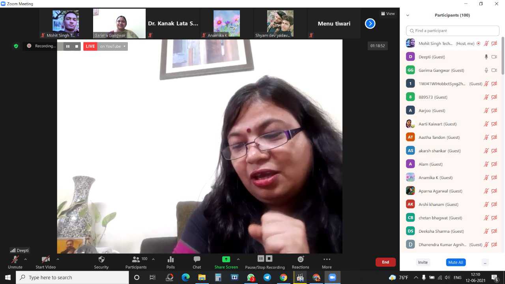The height and width of the screenshot is (284, 505).
Task: Select Mohit Singh video thumbnail
Action: click(66, 24)
